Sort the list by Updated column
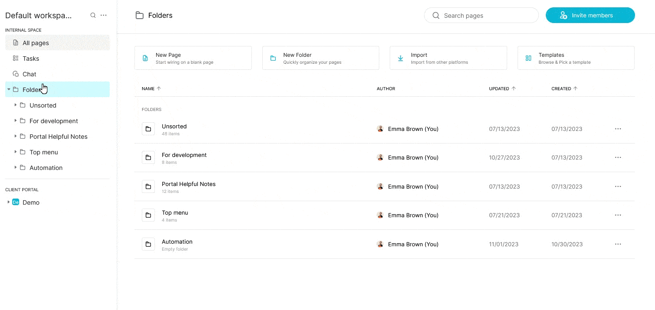This screenshot has height=310, width=655. (502, 88)
